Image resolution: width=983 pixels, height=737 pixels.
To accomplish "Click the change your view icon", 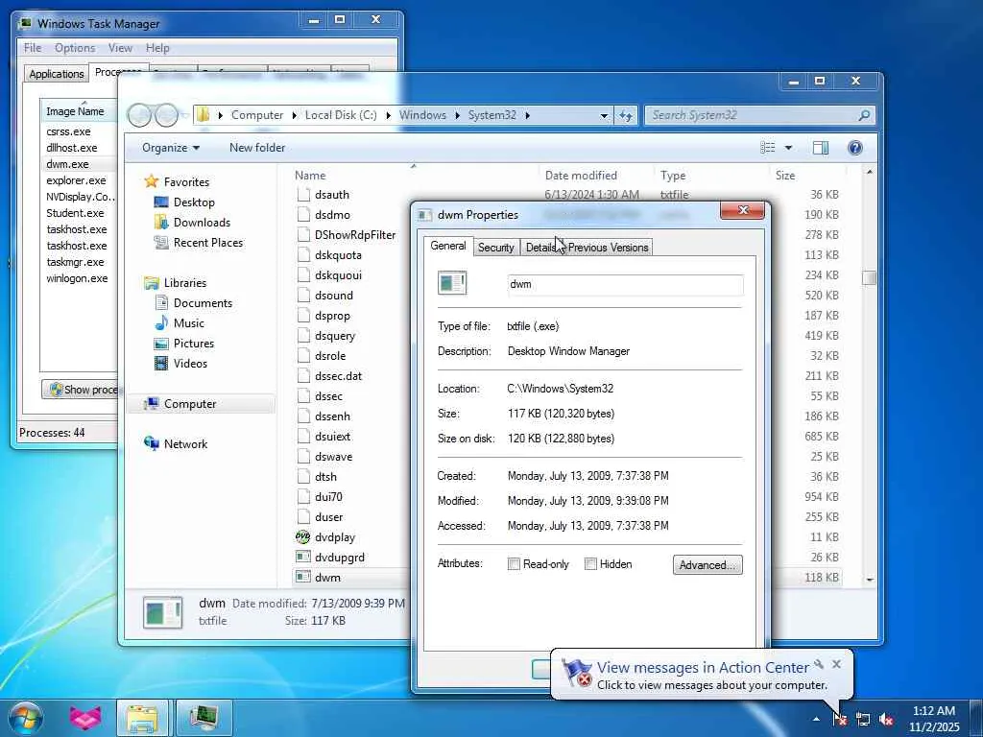I will [x=767, y=148].
